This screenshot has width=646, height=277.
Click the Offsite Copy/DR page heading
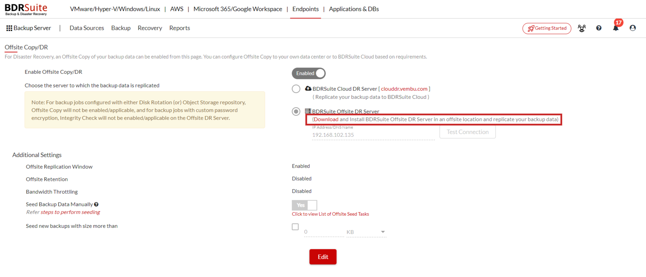coord(26,47)
